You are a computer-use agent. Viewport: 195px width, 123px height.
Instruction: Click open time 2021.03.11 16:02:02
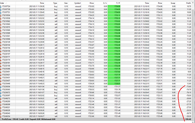tap(37, 95)
